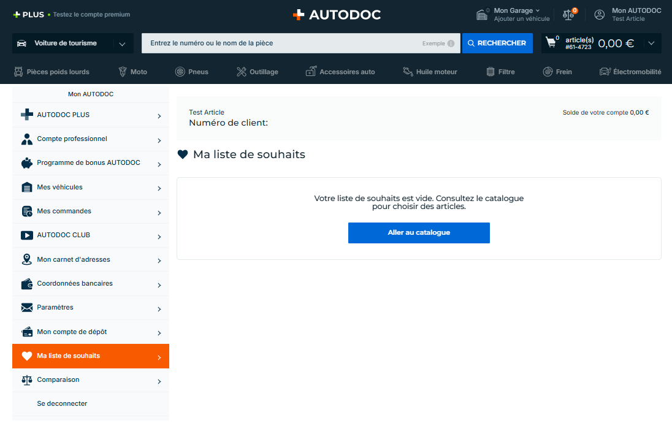Open the Moto category icon
Screen dimensions: 672x434
(x=123, y=72)
